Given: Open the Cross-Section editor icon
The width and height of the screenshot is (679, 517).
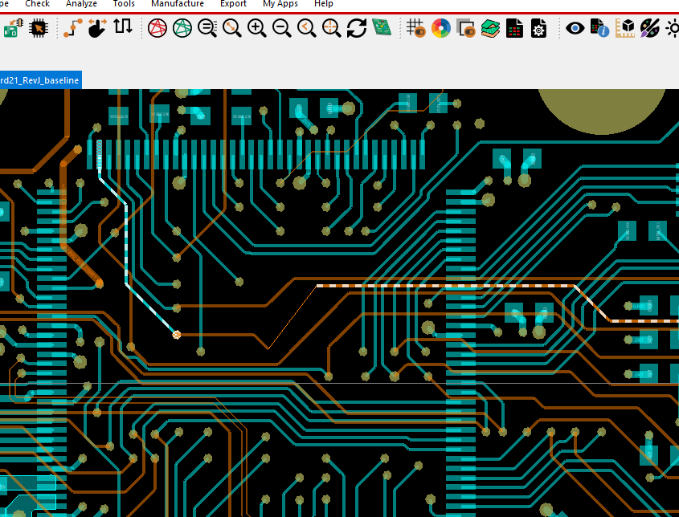Looking at the screenshot, I should click(489, 27).
